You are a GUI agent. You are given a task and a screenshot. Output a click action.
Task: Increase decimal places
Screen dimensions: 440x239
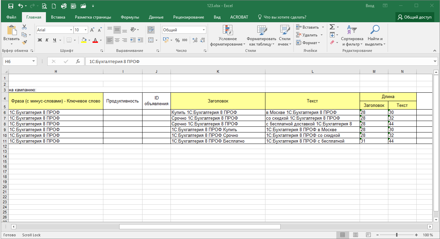195,40
